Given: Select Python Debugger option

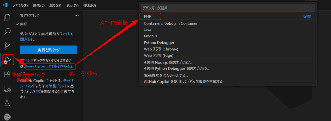Looking at the screenshot, I should pyautogui.click(x=228, y=43).
